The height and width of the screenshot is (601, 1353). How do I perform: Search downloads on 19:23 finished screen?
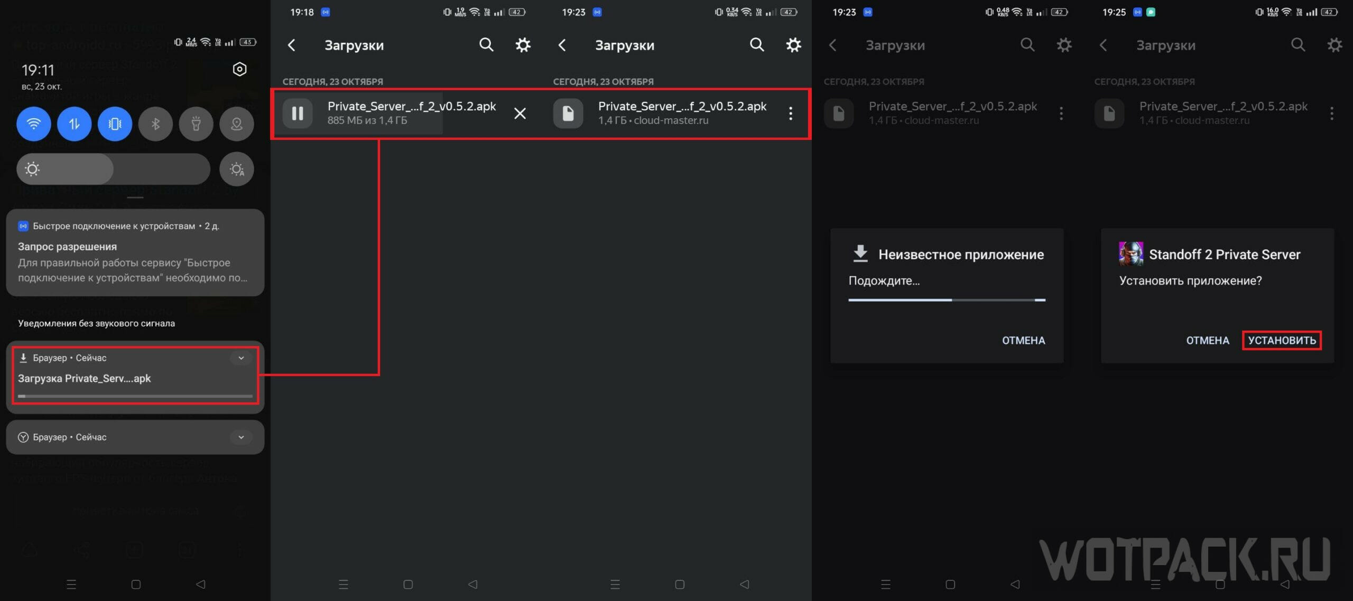tap(757, 45)
